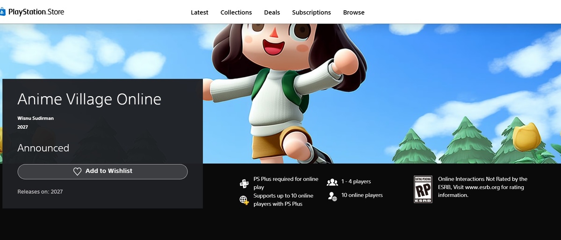Click the 2027 year under the publisher name
Image resolution: width=561 pixels, height=240 pixels.
click(23, 127)
